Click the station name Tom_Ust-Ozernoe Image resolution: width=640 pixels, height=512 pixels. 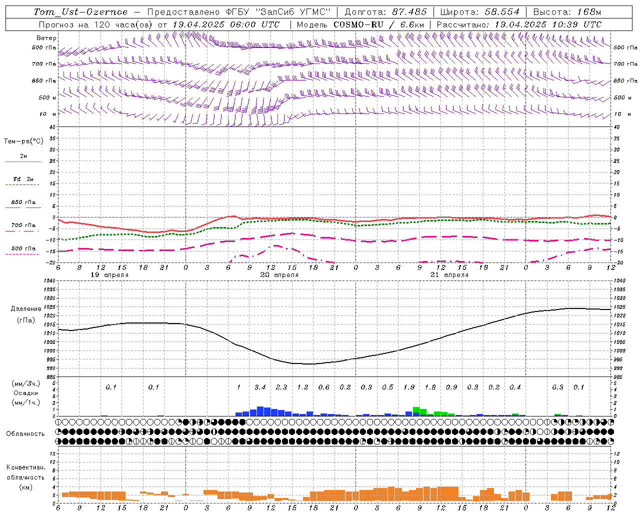point(80,12)
